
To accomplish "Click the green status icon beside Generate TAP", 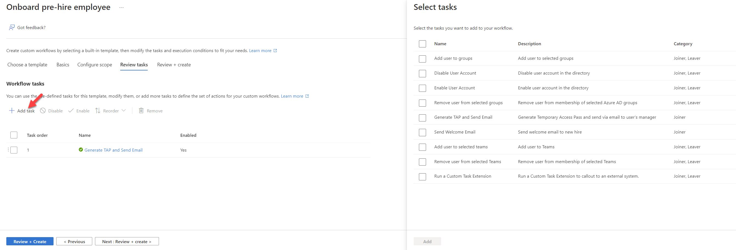I will 81,150.
